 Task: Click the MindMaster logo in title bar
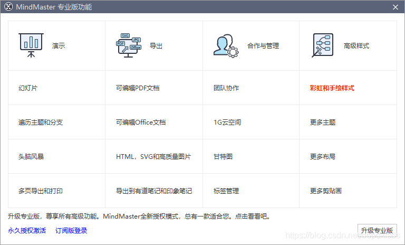[x=8, y=7]
